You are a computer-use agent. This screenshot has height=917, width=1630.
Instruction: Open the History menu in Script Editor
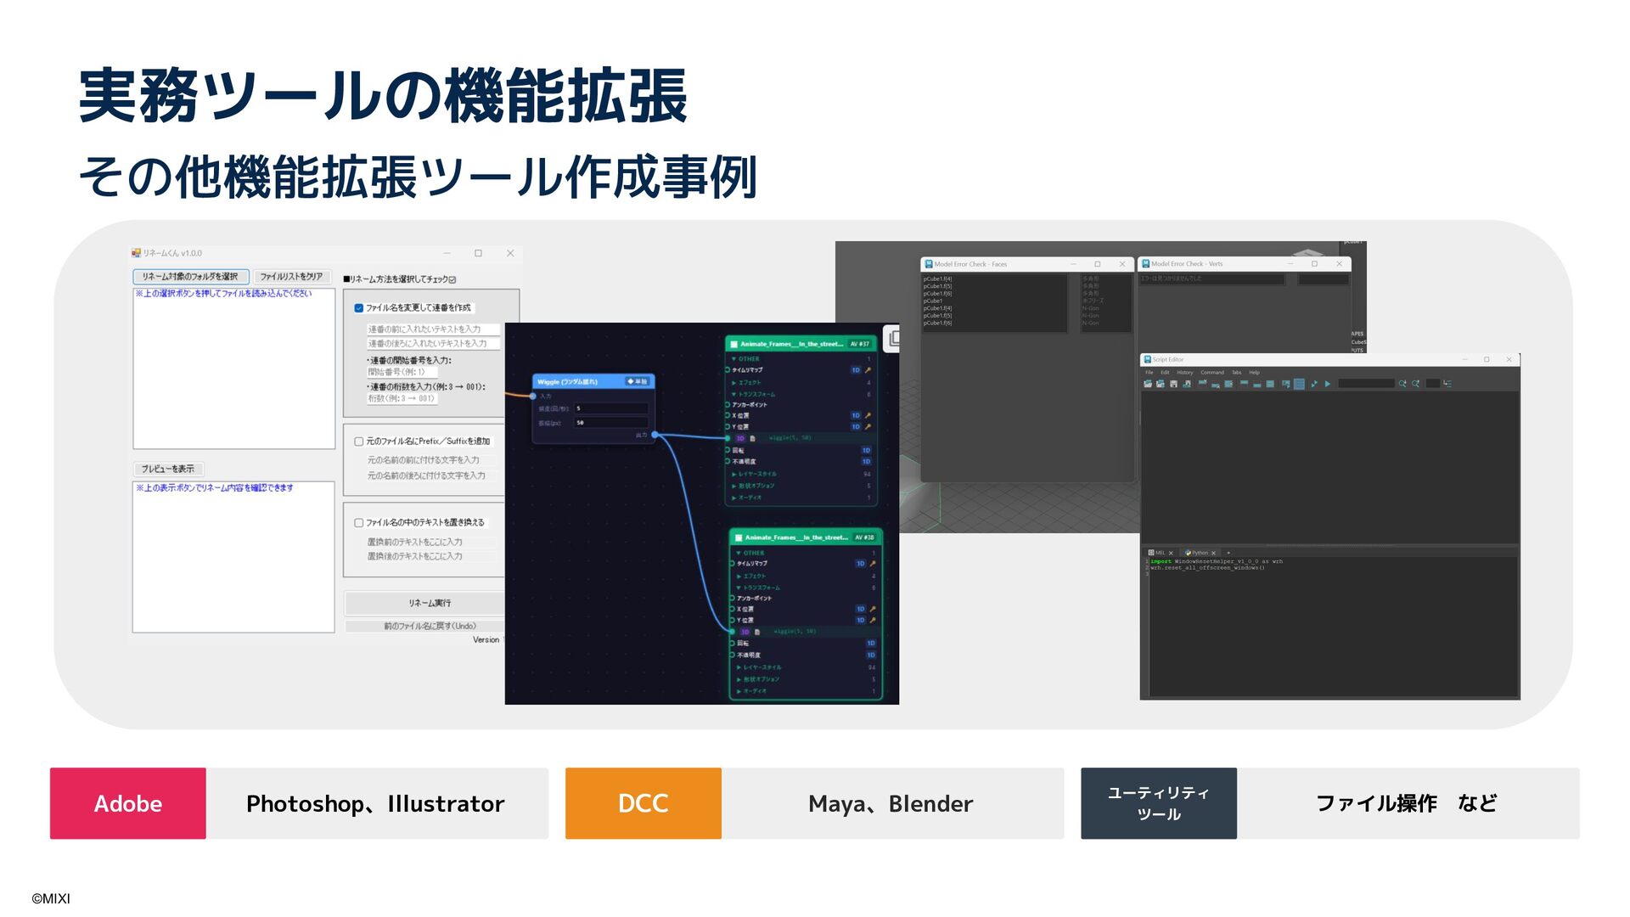coord(1184,372)
